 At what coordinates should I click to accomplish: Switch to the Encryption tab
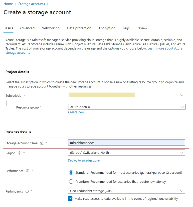coord(107,28)
